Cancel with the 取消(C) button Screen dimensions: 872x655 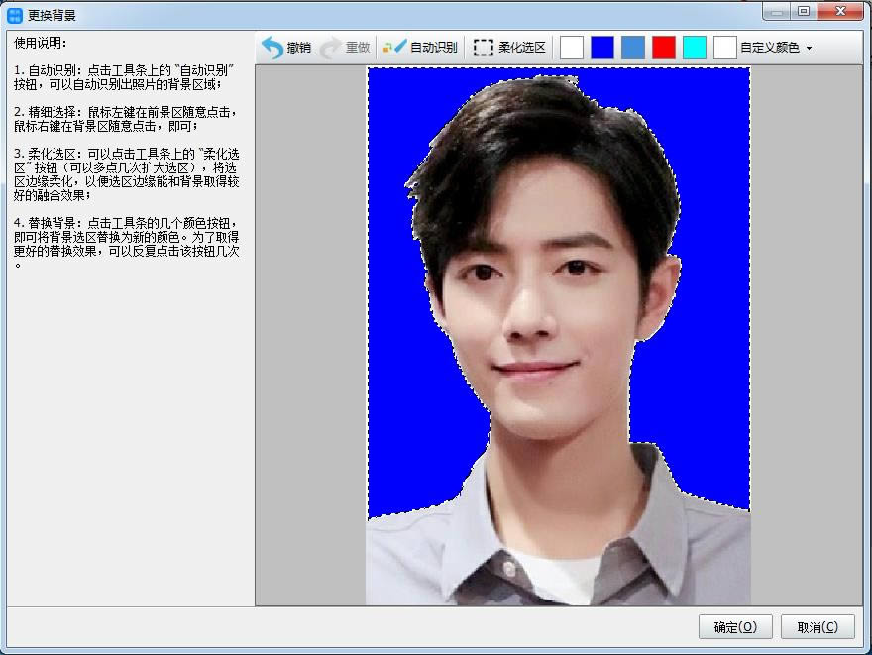817,627
